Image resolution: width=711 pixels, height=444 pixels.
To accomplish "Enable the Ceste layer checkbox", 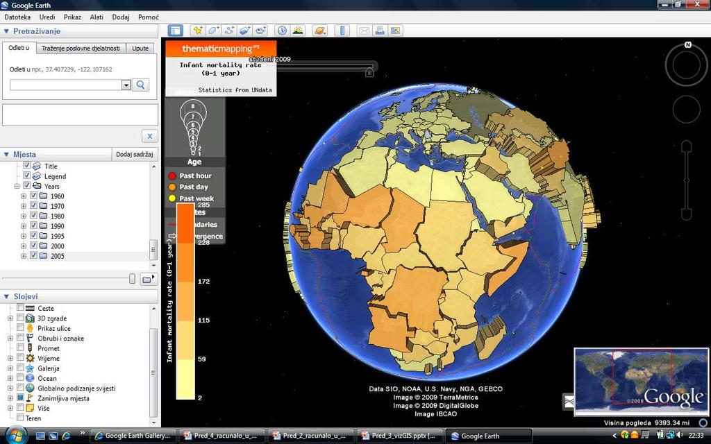I will (x=20, y=307).
